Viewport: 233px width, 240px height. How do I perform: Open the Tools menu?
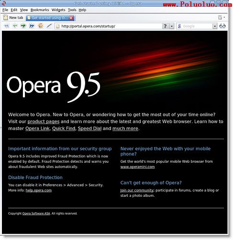coord(72,10)
